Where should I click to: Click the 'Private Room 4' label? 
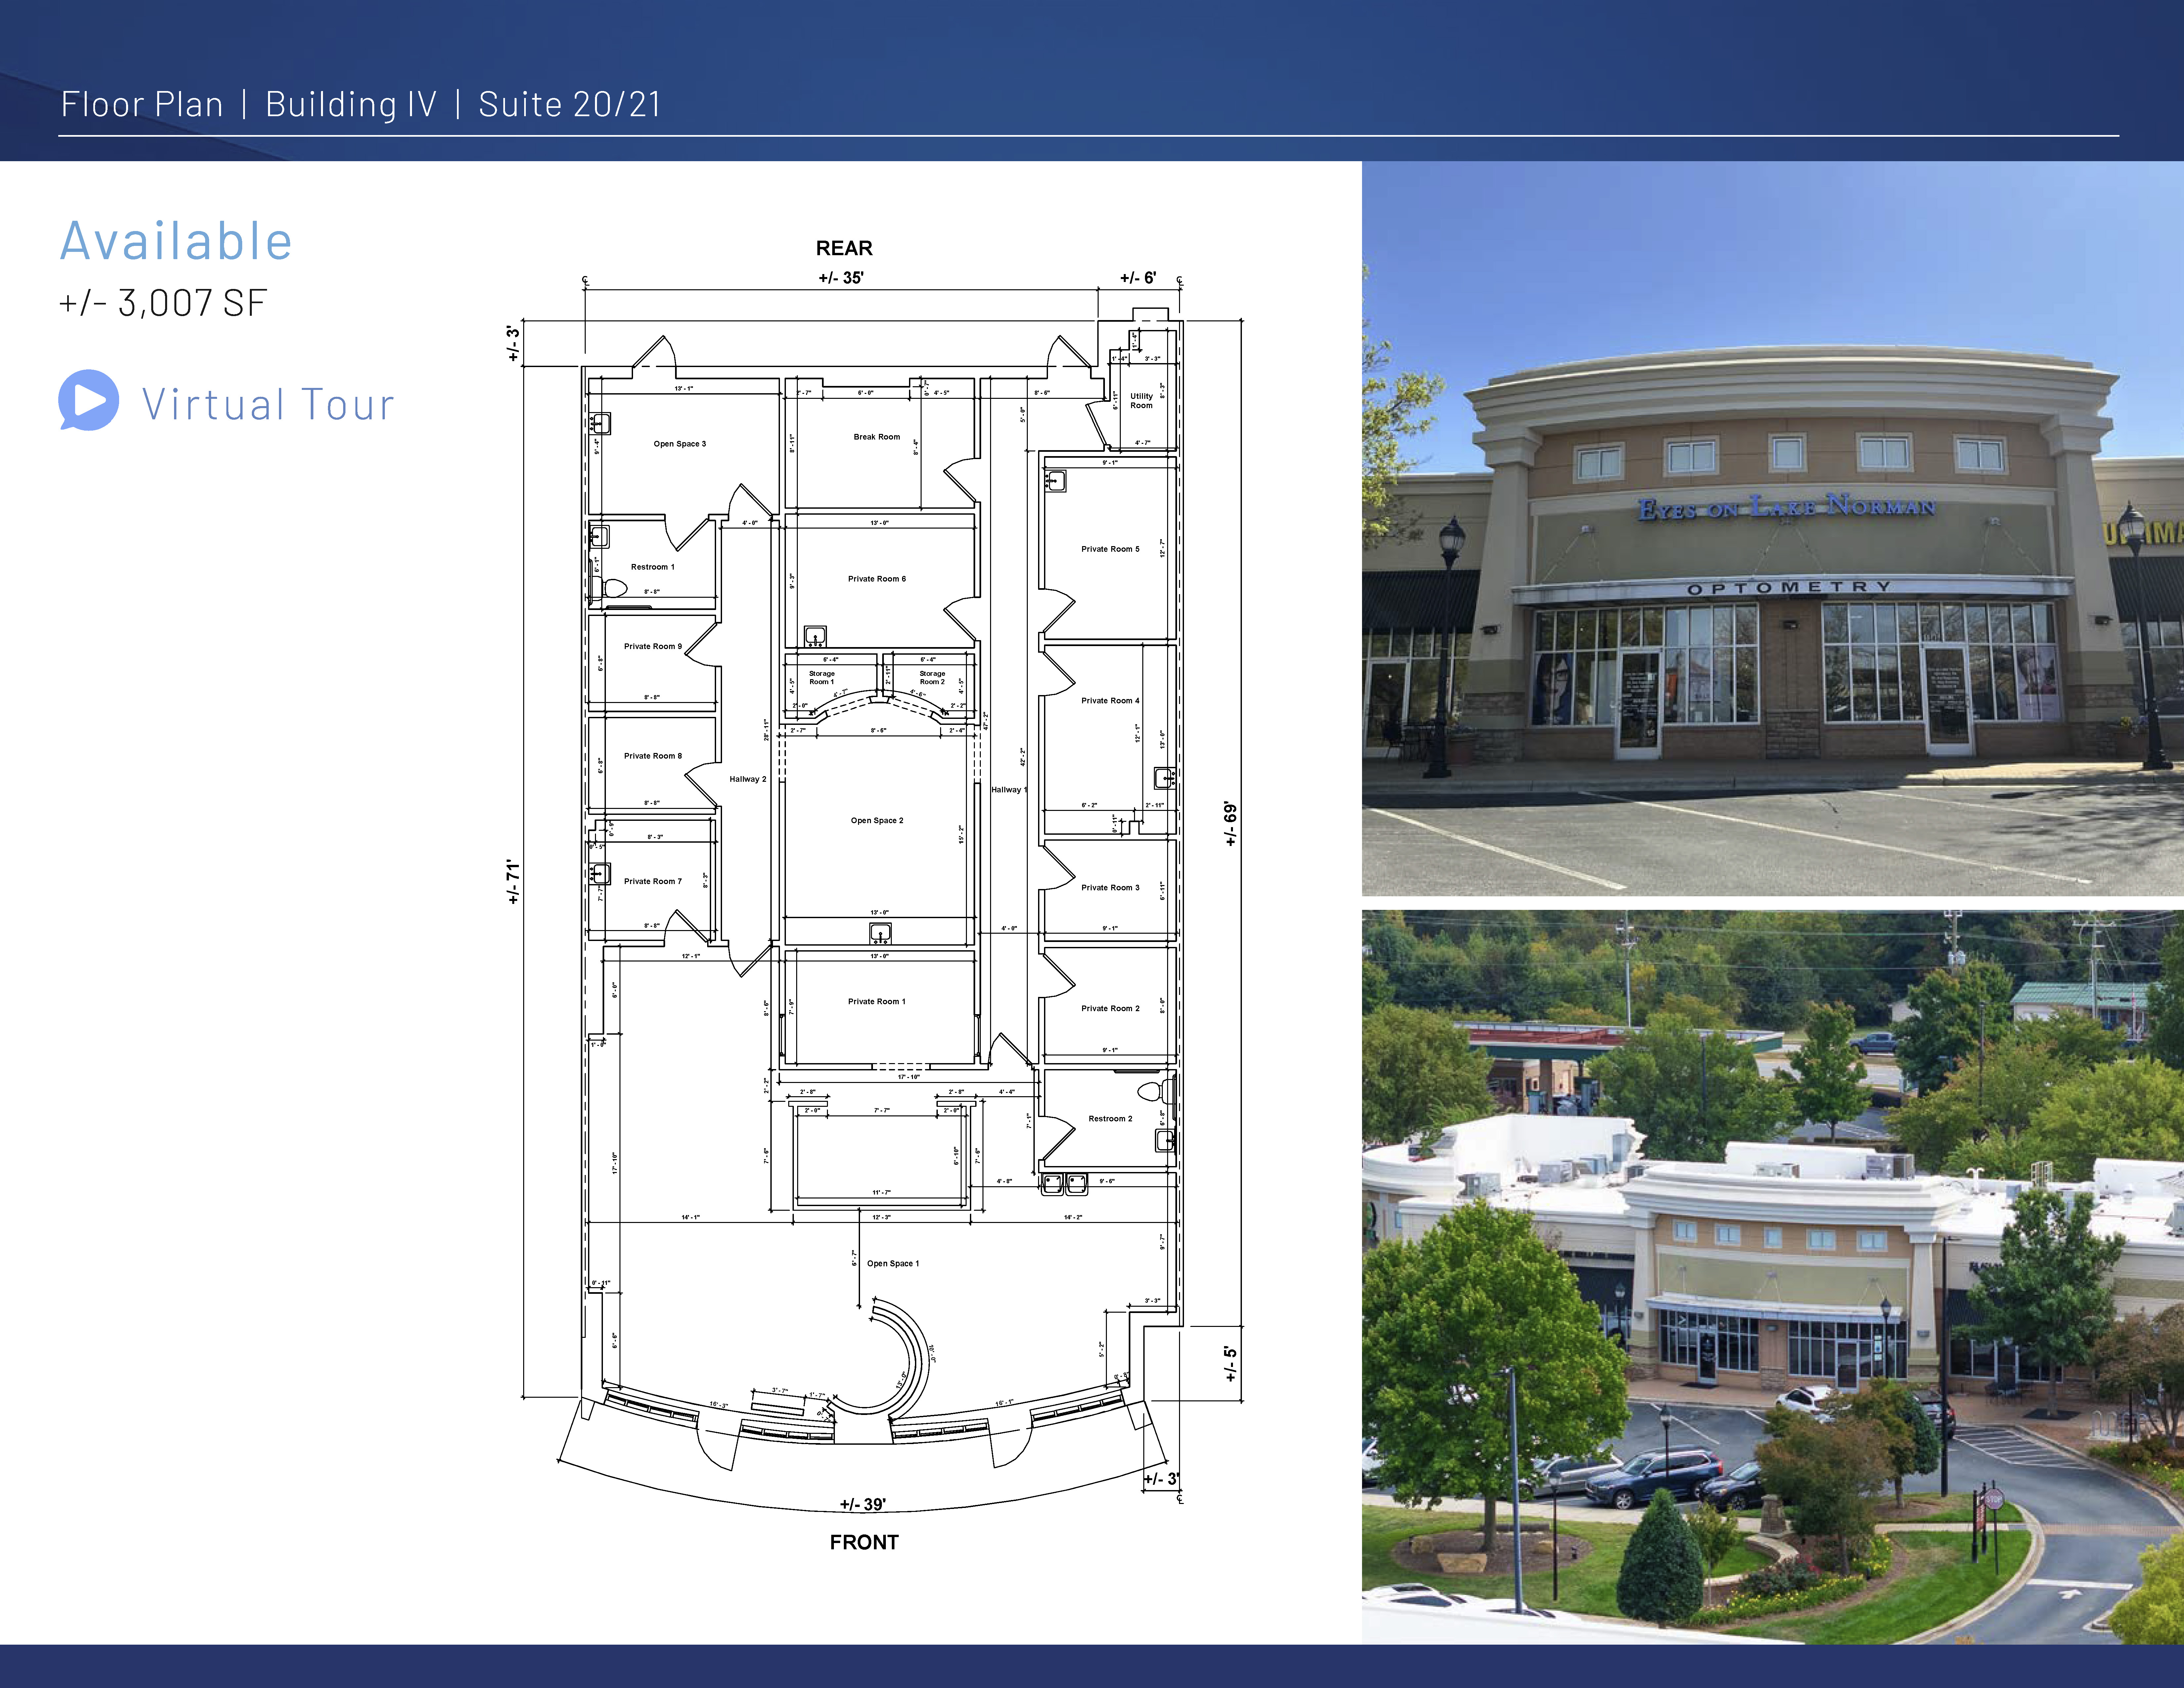1110,701
